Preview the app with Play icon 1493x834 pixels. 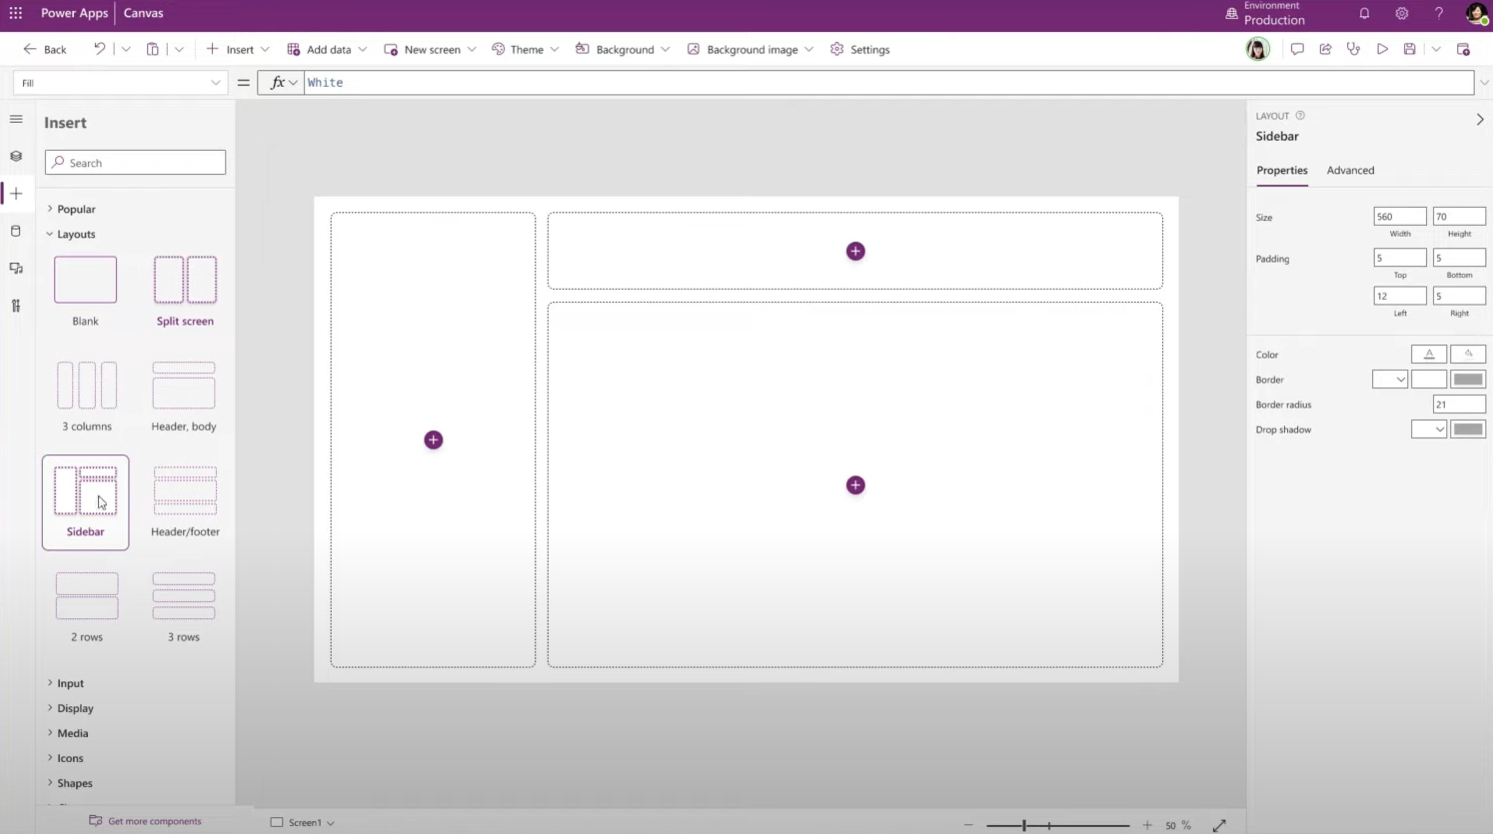point(1382,49)
